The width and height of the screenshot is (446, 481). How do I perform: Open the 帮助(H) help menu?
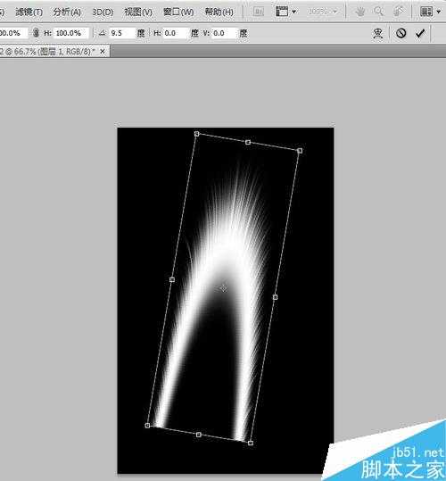coord(219,12)
